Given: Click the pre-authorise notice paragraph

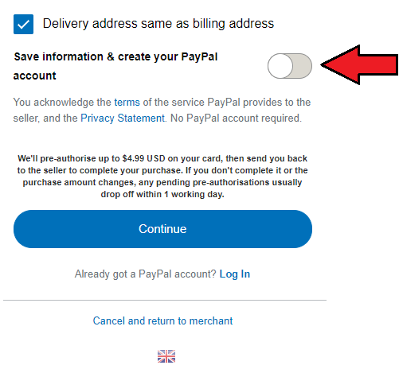Looking at the screenshot, I should (x=162, y=177).
